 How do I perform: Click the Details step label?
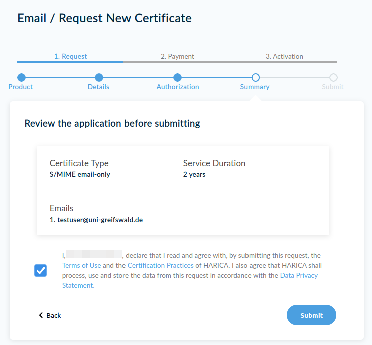point(98,87)
